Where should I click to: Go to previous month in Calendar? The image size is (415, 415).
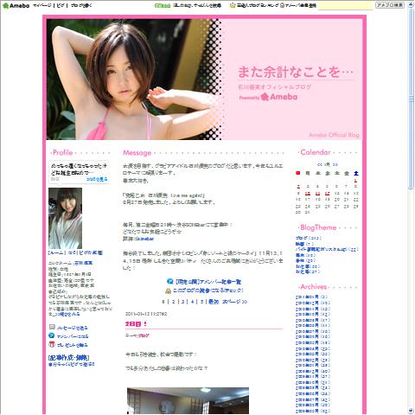click(320, 164)
